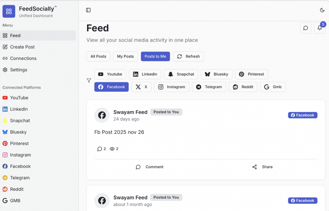Screen dimensions: 329x211
Task: Disable the Facebook filter chip
Action: [111, 87]
